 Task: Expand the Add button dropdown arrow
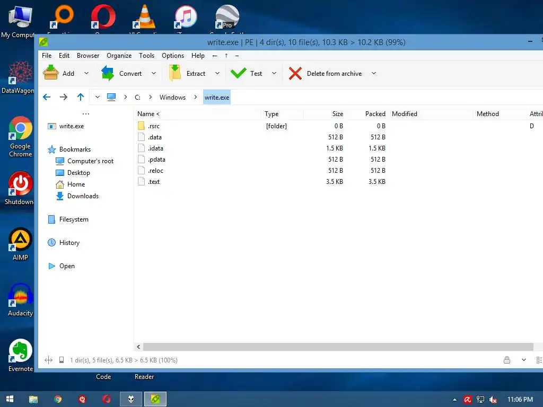(86, 73)
